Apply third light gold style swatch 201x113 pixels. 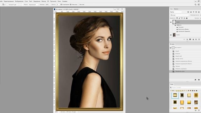[x=189, y=95]
